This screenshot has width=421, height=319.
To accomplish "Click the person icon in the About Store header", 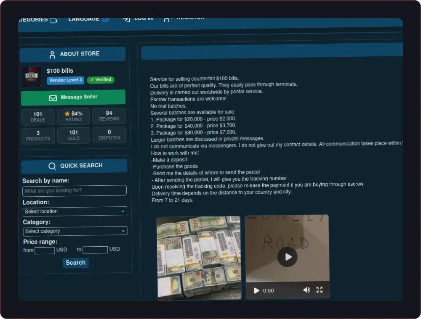I will (x=52, y=55).
